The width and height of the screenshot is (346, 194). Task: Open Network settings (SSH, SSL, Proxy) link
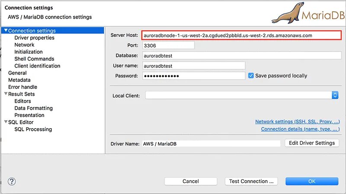tap(298, 122)
